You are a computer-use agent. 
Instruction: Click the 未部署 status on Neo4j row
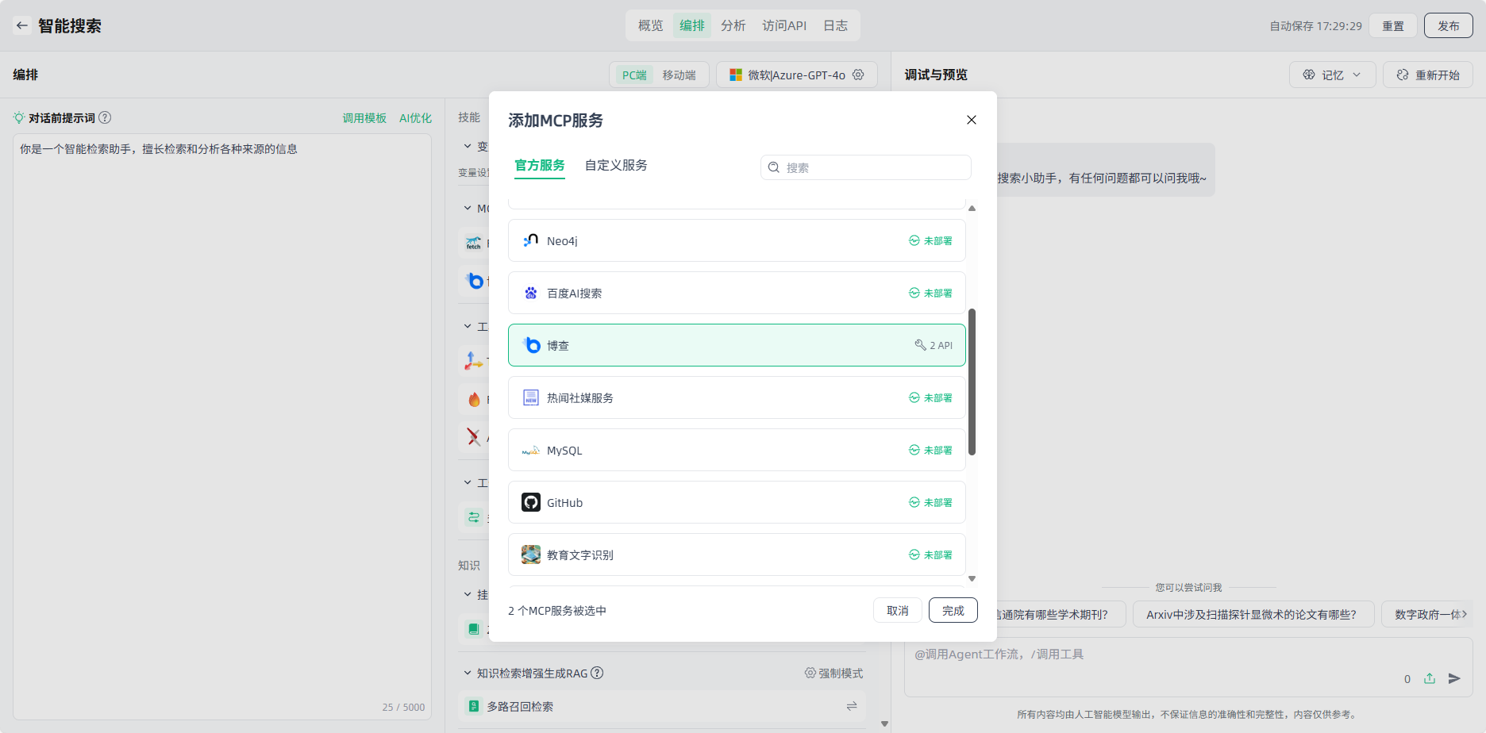click(930, 240)
